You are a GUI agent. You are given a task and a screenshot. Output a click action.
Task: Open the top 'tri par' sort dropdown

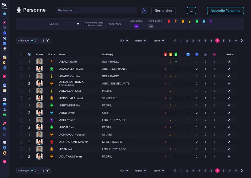pyautogui.click(x=141, y=40)
